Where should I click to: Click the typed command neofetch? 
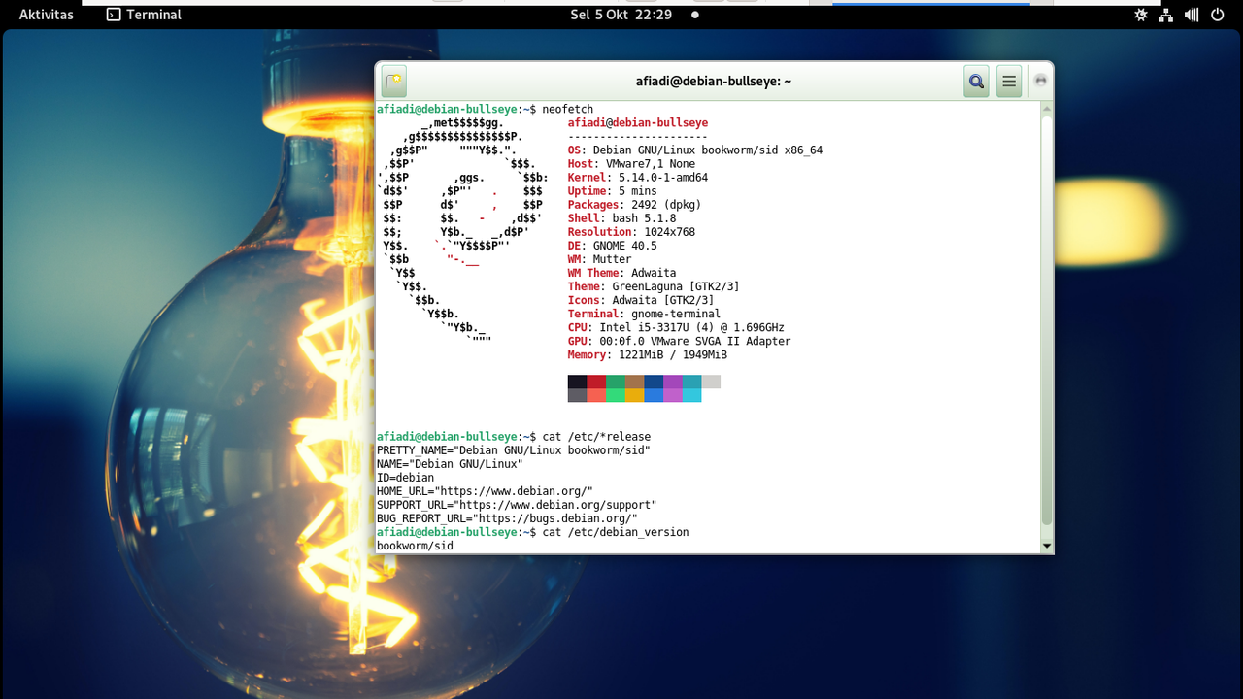(568, 110)
